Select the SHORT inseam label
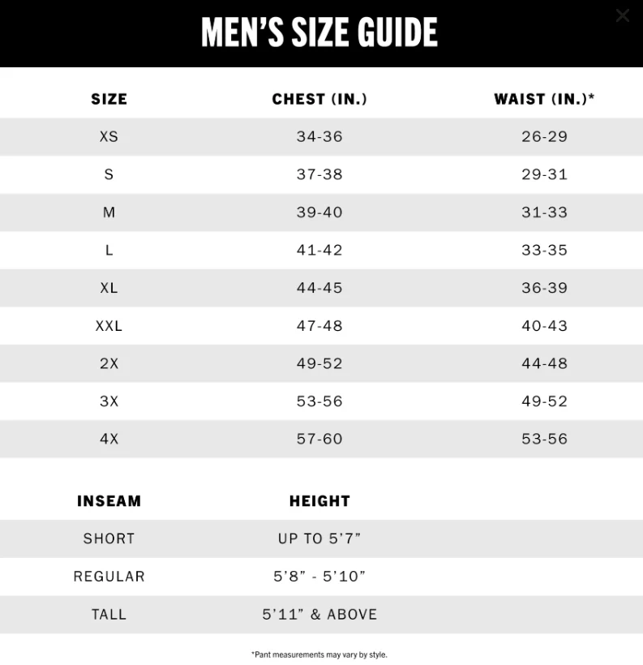The width and height of the screenshot is (643, 665). click(x=109, y=538)
